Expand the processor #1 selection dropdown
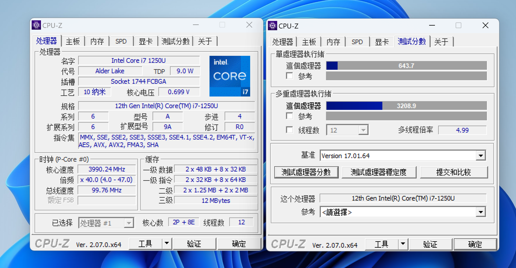 tap(128, 223)
